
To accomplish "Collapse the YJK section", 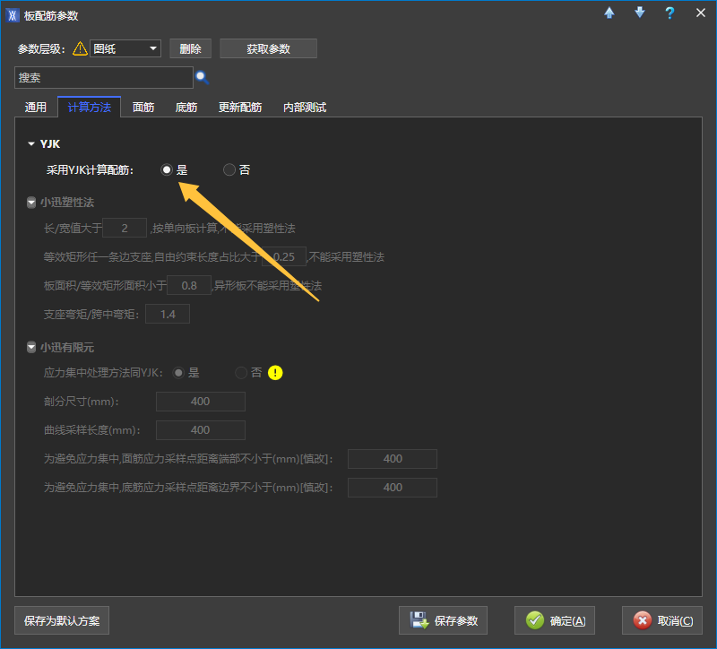I will point(31,144).
